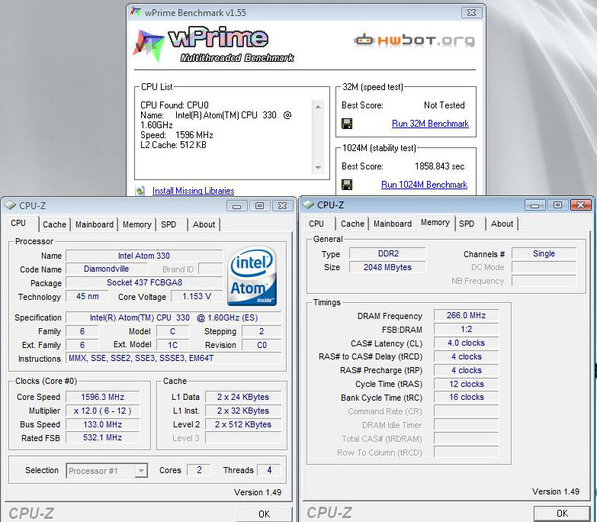
Task: Maximize the right CPU-Z Memory window
Action: (558, 205)
